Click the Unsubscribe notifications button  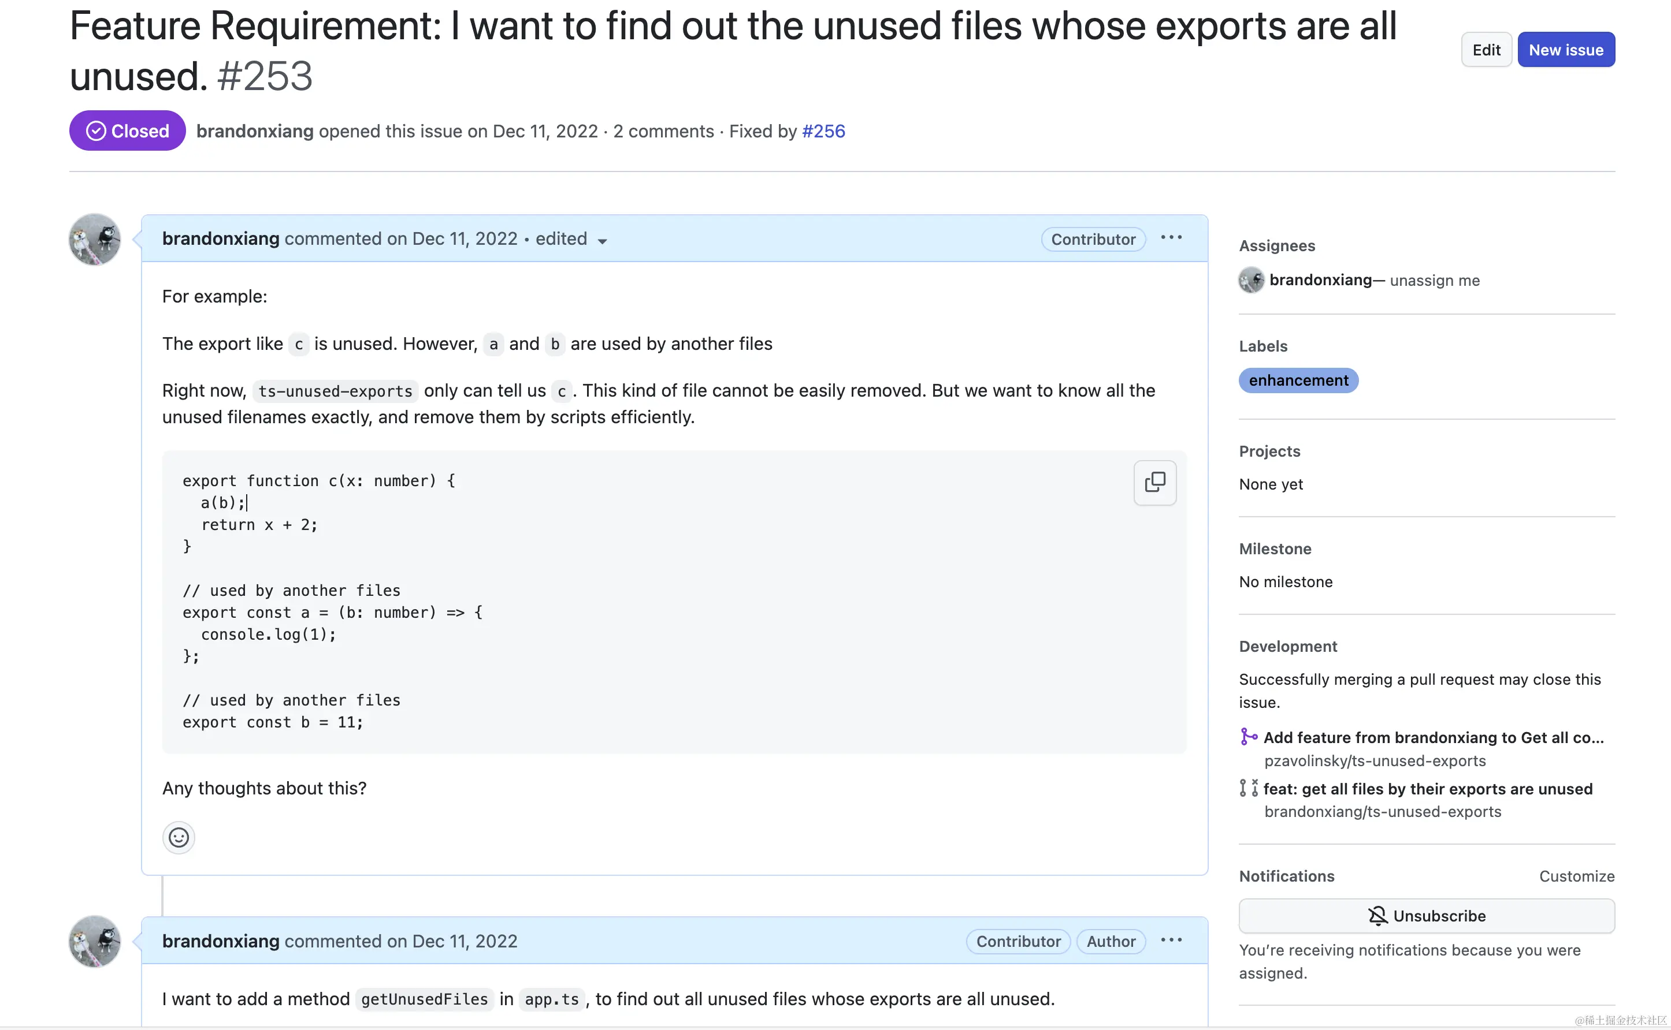[1425, 916]
